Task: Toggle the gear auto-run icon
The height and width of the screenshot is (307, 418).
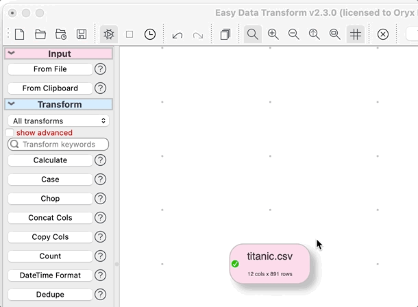Action: tap(108, 34)
